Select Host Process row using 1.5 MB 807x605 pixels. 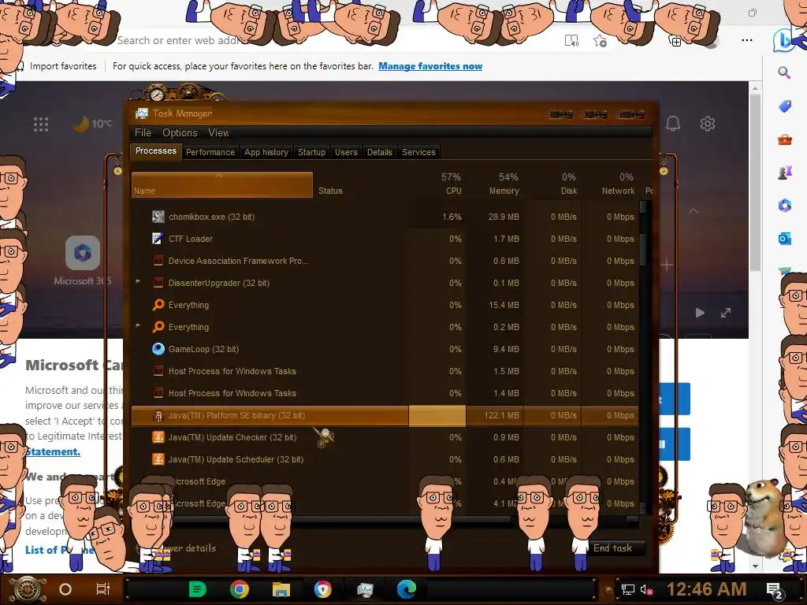point(385,371)
